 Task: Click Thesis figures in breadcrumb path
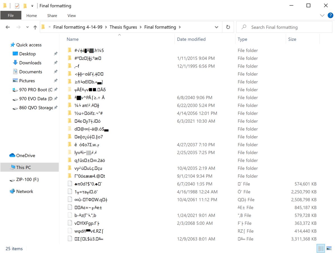[x=123, y=27]
